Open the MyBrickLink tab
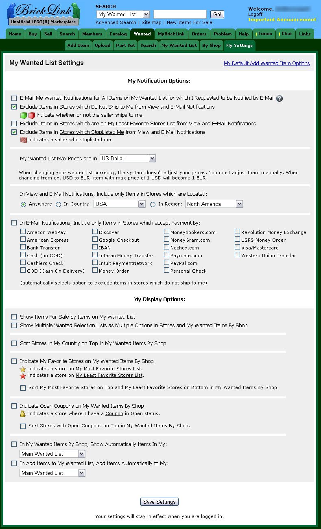This screenshot has height=529, width=321. [171, 34]
